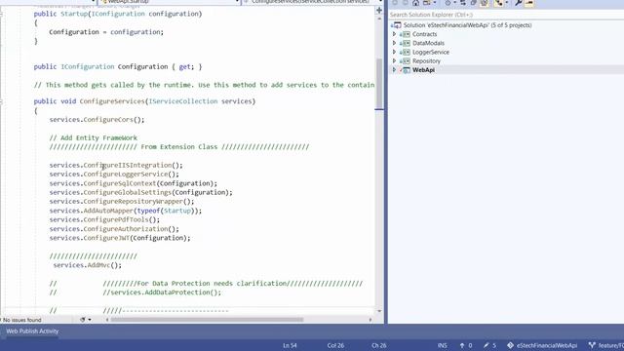Screen dimensions: 624x351
Task: Open the Web Publish Activity tab
Action: (32, 331)
